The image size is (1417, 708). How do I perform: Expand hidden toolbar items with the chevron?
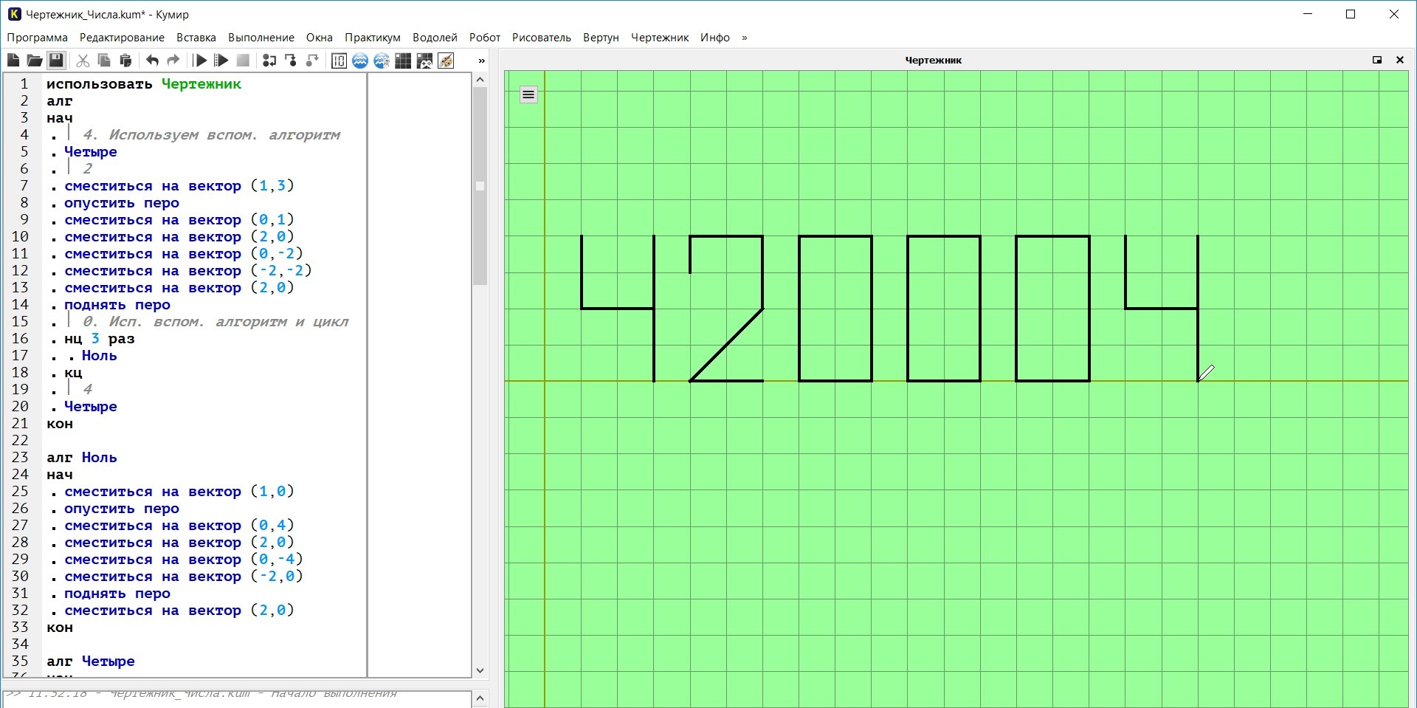click(482, 61)
